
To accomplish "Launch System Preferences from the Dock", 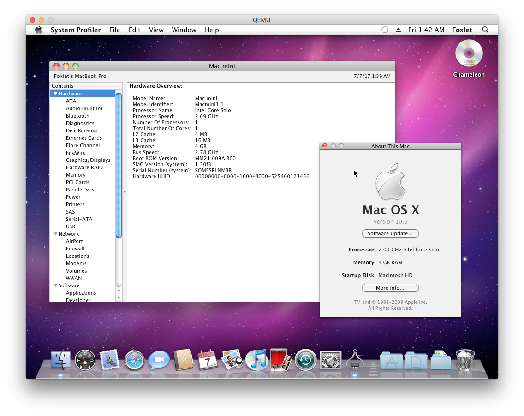I will 330,360.
